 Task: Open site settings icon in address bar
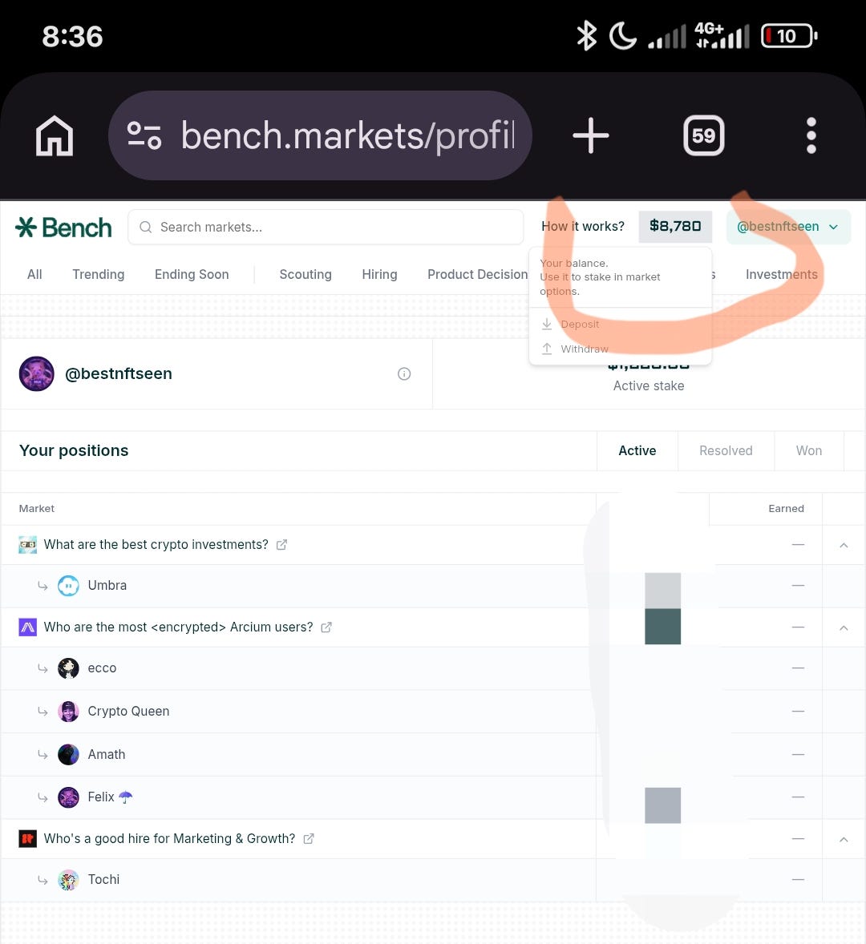[x=144, y=135]
